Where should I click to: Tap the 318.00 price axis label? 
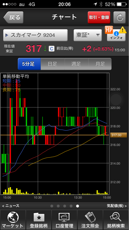tap(115, 126)
